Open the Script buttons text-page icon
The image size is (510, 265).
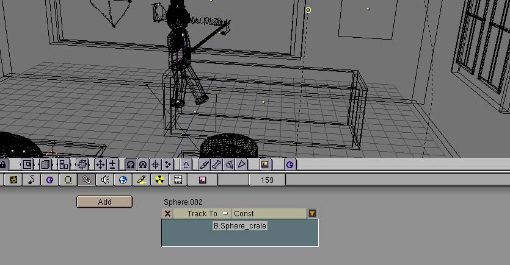click(x=178, y=180)
